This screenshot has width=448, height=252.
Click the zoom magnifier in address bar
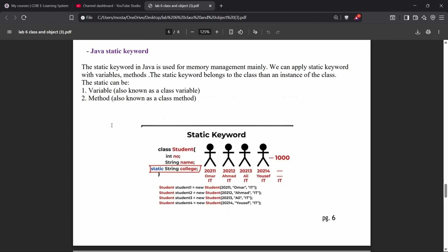336,17
